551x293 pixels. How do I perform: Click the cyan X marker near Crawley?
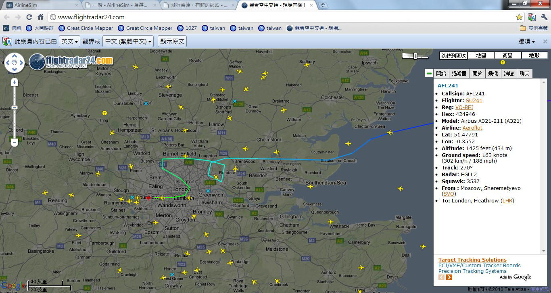(x=172, y=275)
